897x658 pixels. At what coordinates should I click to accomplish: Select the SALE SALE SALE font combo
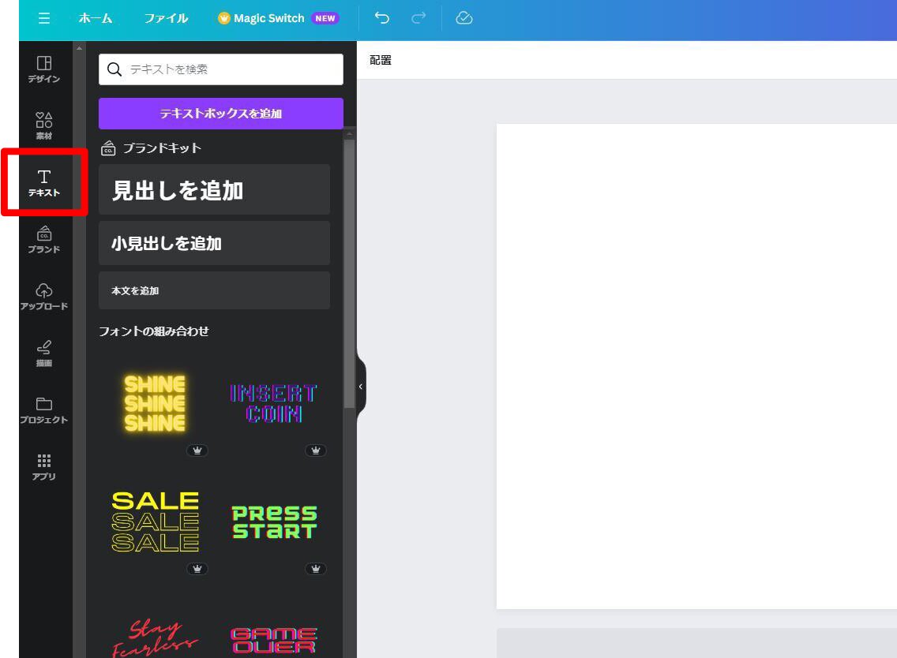(x=155, y=522)
